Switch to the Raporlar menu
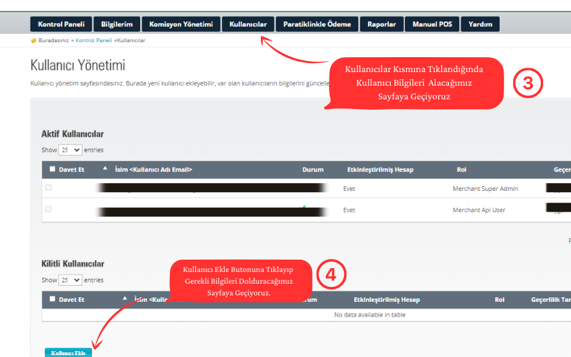Screen dimensions: 571x357 [x=382, y=25]
